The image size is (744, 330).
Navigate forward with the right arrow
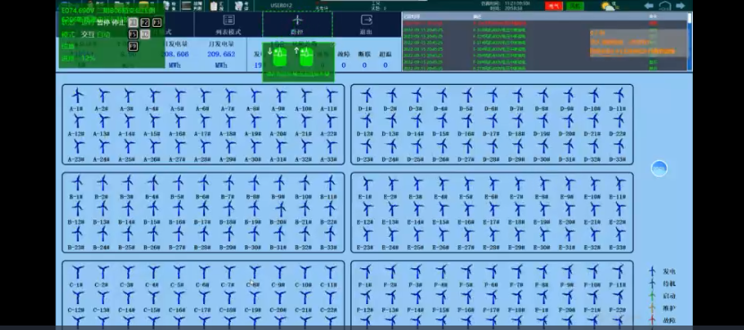coord(680,5)
